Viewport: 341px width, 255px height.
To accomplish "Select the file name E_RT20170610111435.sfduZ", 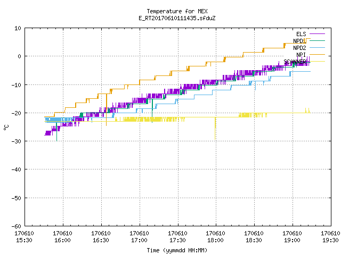I will [177, 18].
